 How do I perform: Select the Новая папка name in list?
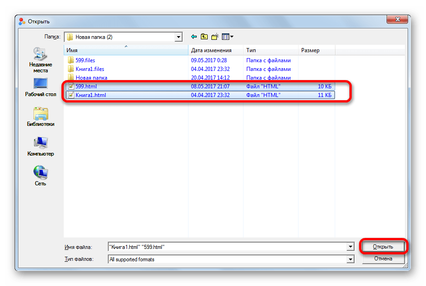pos(91,77)
